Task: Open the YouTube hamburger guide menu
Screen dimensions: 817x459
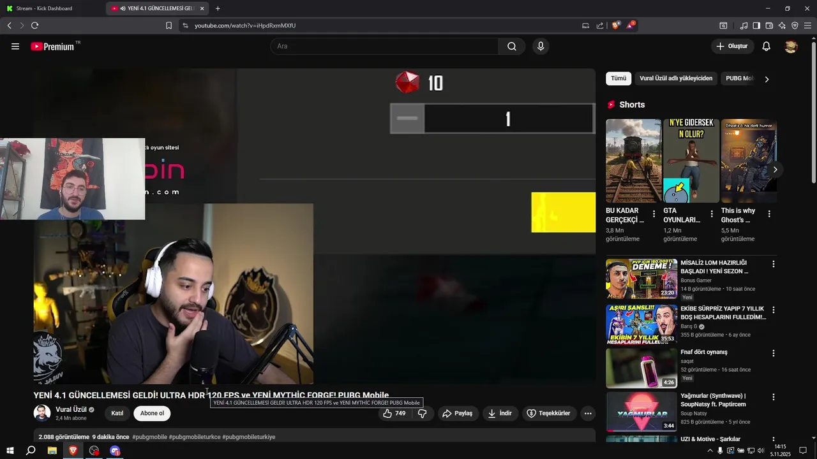Action: [15, 47]
